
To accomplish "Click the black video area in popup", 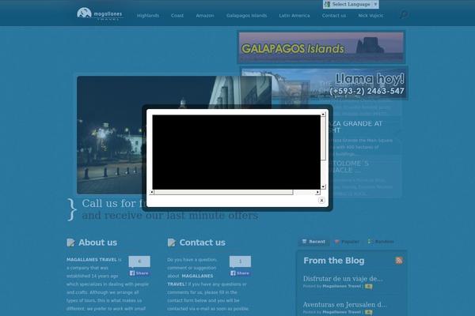I will point(236,152).
